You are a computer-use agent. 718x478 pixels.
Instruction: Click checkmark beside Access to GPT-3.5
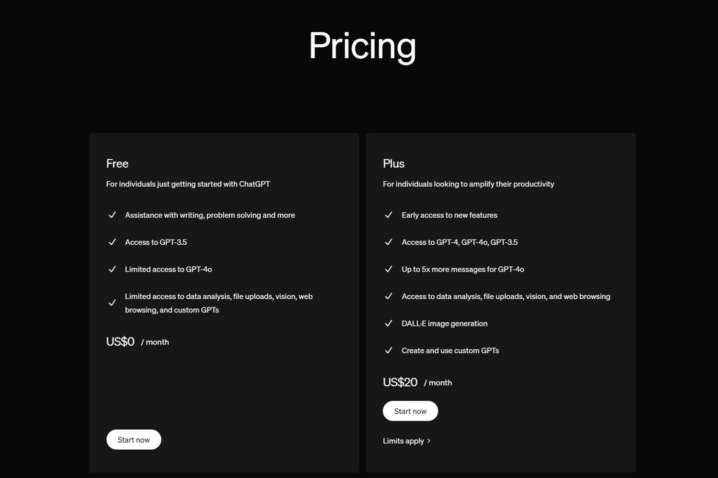[x=112, y=242]
